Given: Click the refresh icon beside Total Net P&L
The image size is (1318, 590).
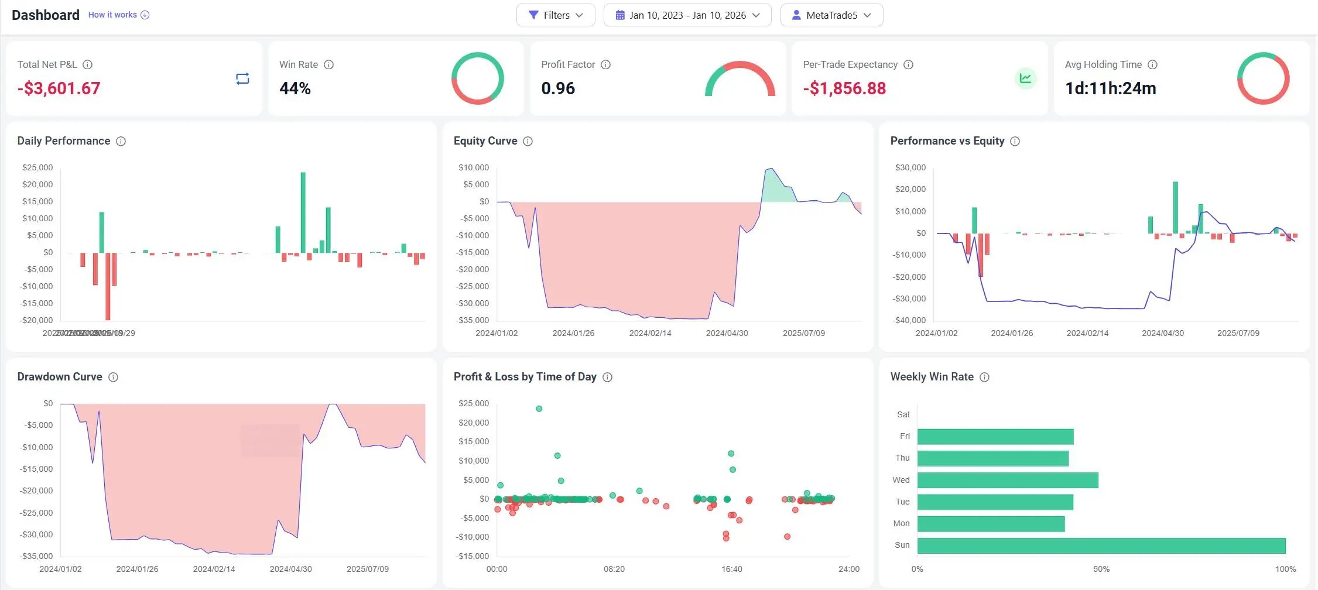Looking at the screenshot, I should [242, 78].
